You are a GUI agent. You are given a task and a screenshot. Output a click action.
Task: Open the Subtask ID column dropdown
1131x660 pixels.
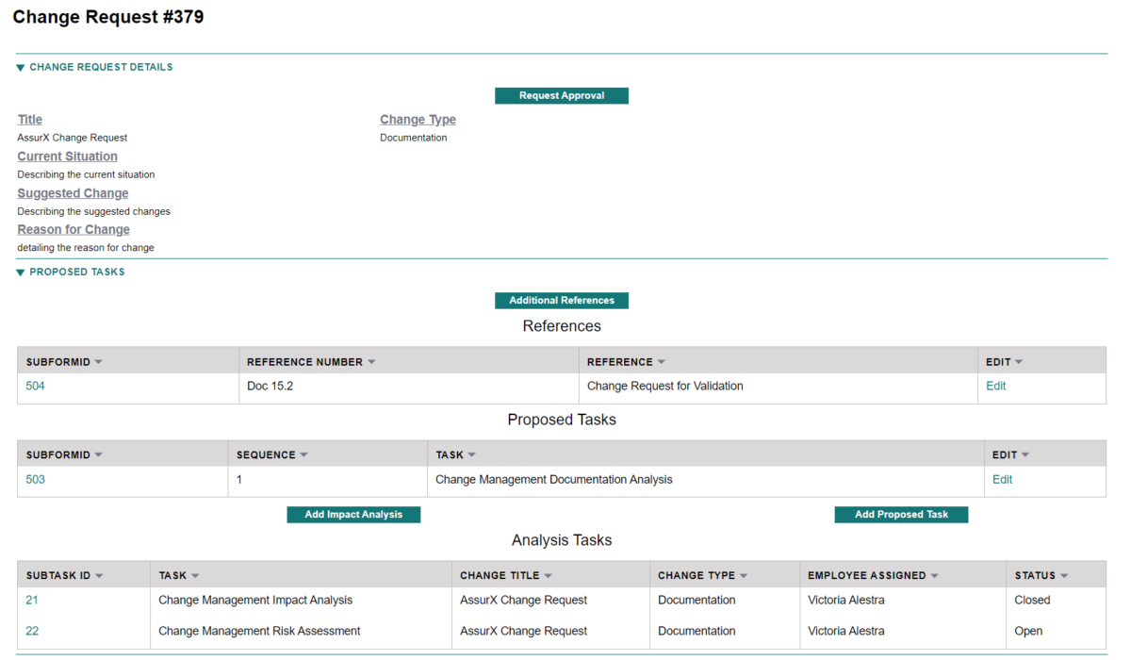[98, 574]
